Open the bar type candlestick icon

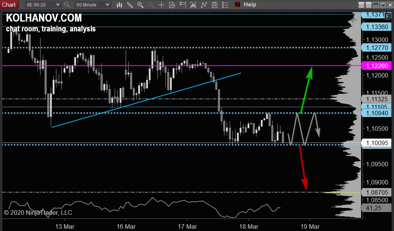pos(119,5)
